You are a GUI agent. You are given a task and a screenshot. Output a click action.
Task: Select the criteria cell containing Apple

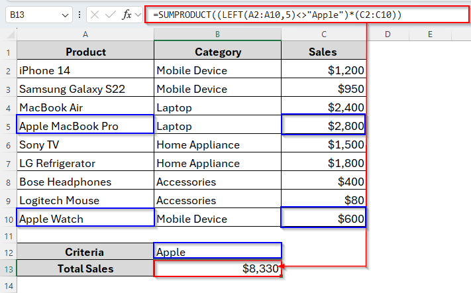click(217, 252)
